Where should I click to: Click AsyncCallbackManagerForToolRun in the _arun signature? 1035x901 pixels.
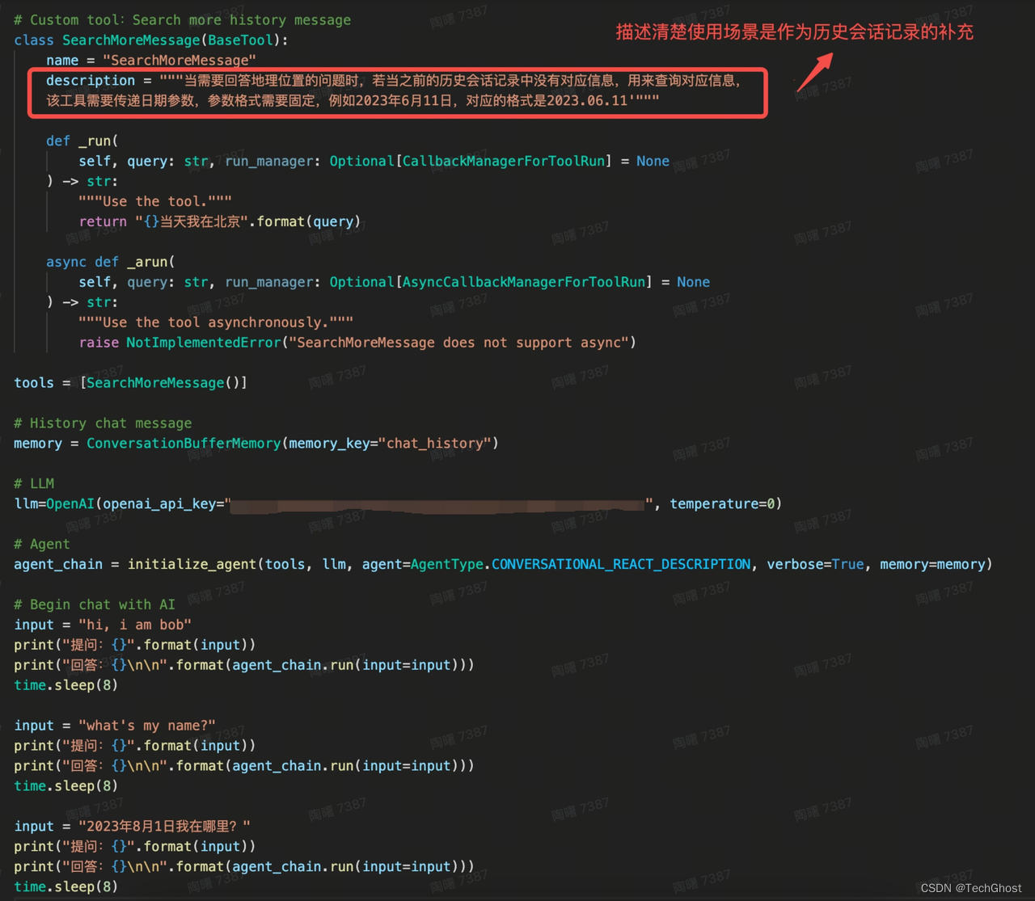click(x=523, y=282)
